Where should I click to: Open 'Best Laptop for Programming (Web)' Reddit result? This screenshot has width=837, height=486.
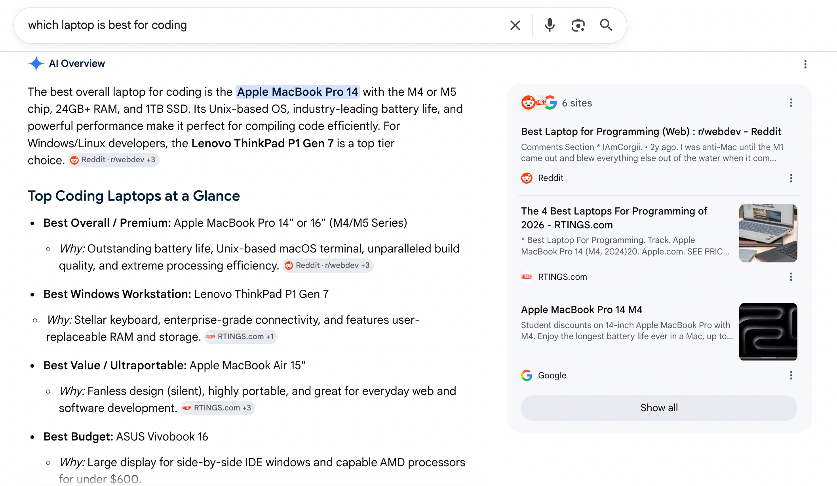651,131
